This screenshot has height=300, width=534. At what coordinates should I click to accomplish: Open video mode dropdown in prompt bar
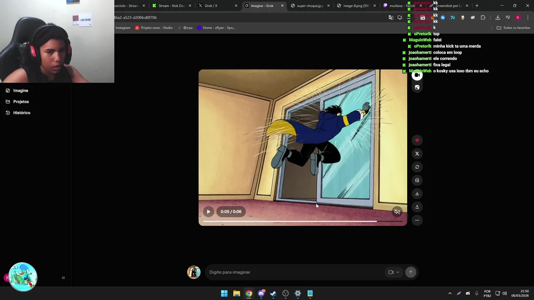tap(394, 272)
